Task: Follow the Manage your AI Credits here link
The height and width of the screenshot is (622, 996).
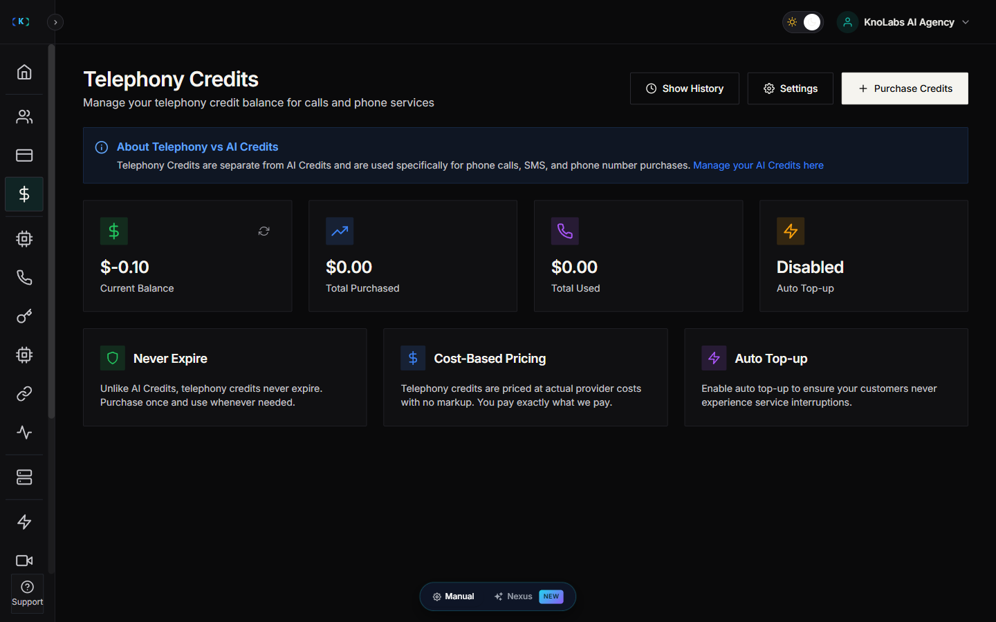Action: (x=758, y=165)
